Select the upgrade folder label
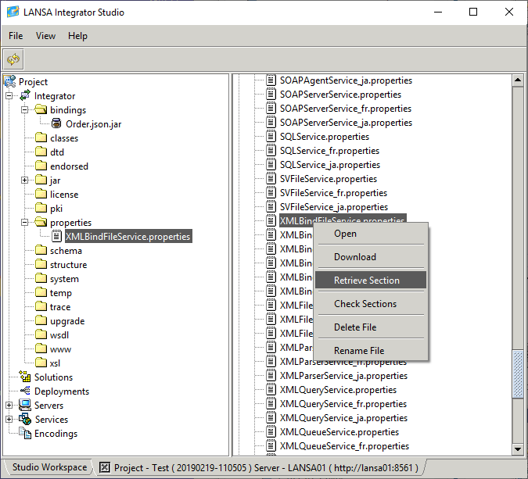 click(x=67, y=321)
